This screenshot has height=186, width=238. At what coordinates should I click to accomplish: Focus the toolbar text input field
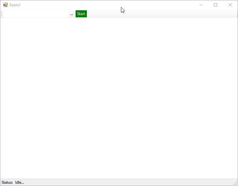click(35, 14)
